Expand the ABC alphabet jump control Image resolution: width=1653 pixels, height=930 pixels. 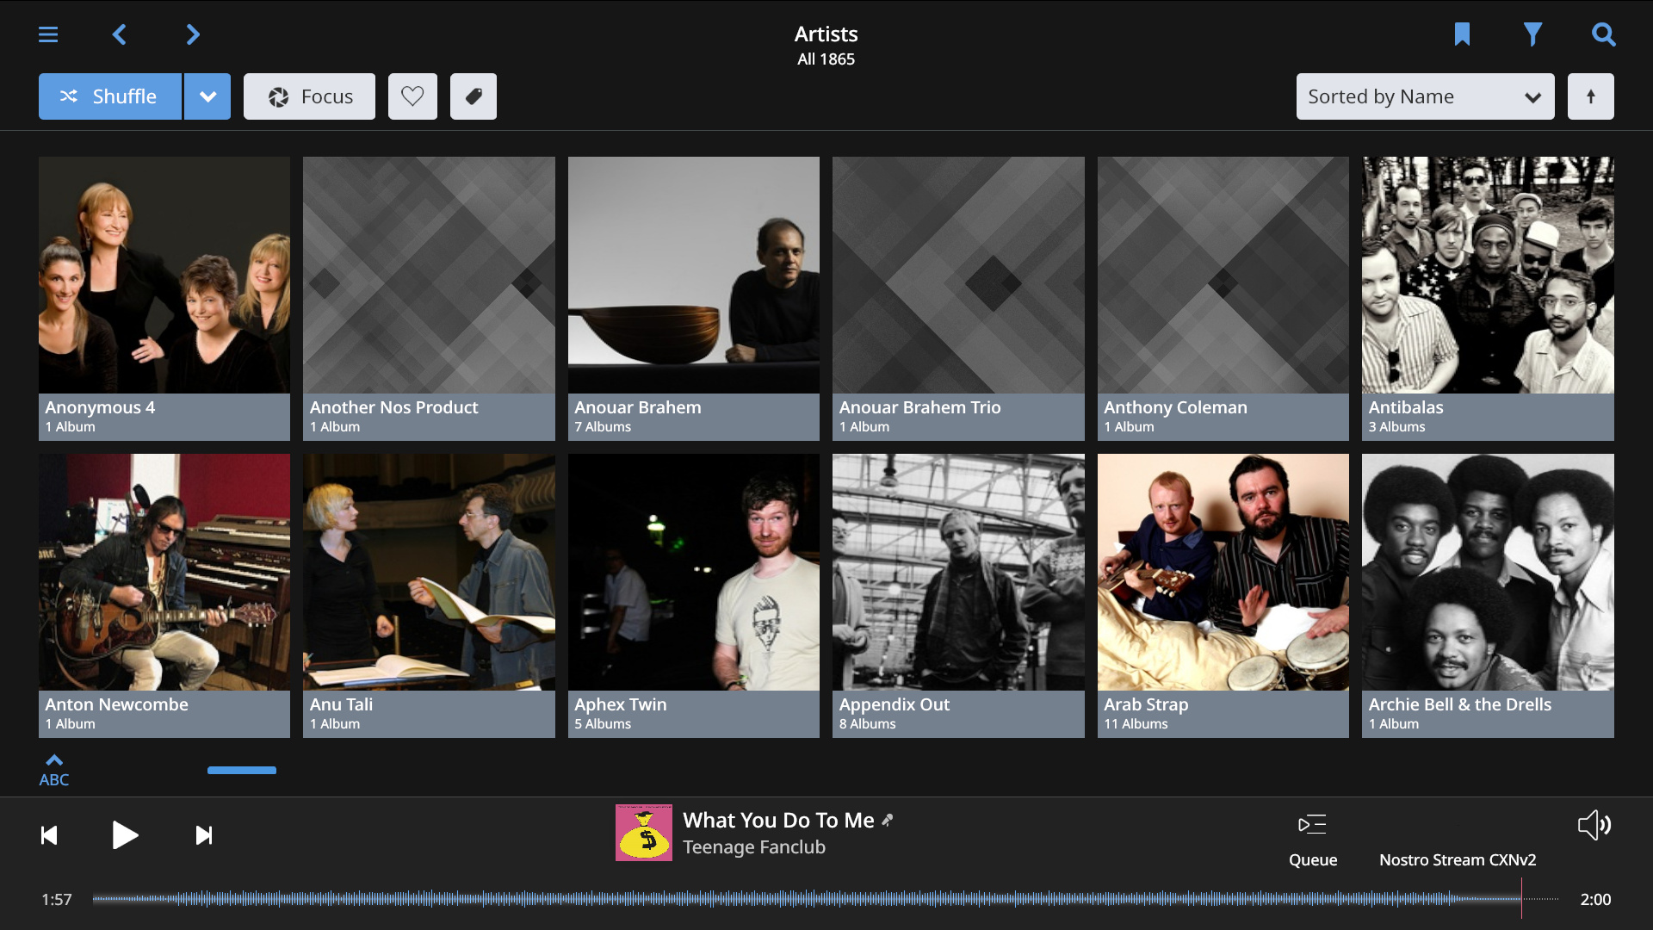(x=53, y=771)
